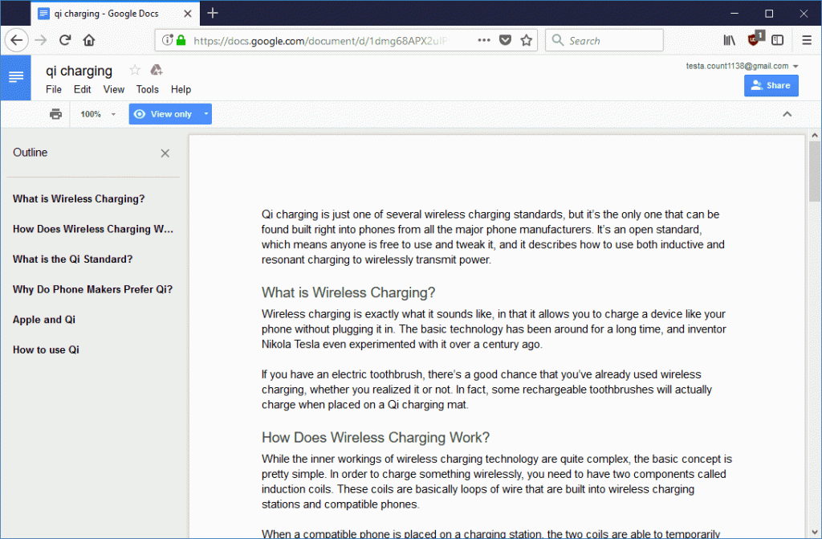The image size is (822, 539).
Task: Save page to Pocket
Action: pos(505,40)
